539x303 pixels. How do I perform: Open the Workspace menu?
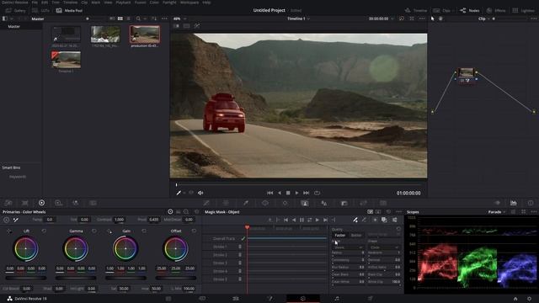click(x=189, y=3)
